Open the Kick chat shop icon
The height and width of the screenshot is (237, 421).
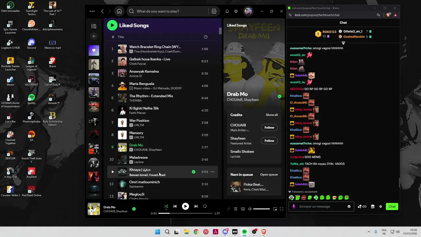(x=373, y=206)
